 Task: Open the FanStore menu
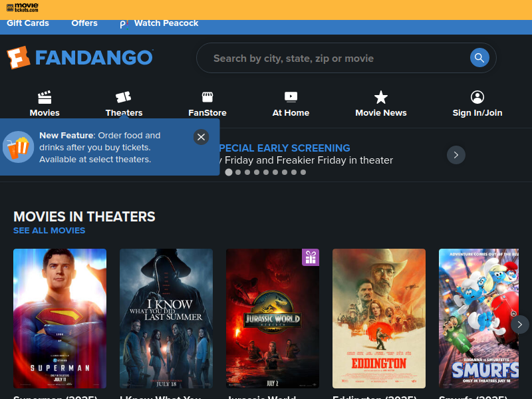207,104
